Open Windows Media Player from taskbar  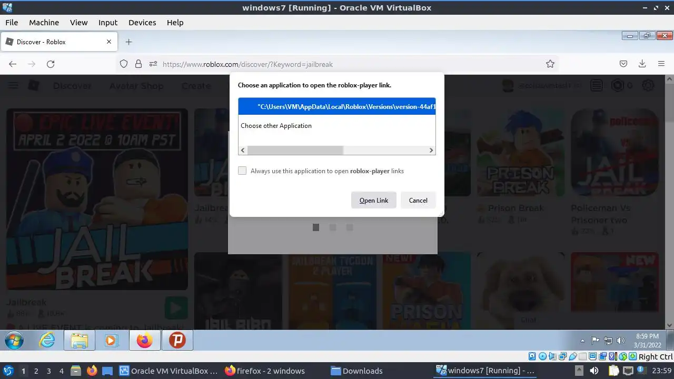pos(111,341)
